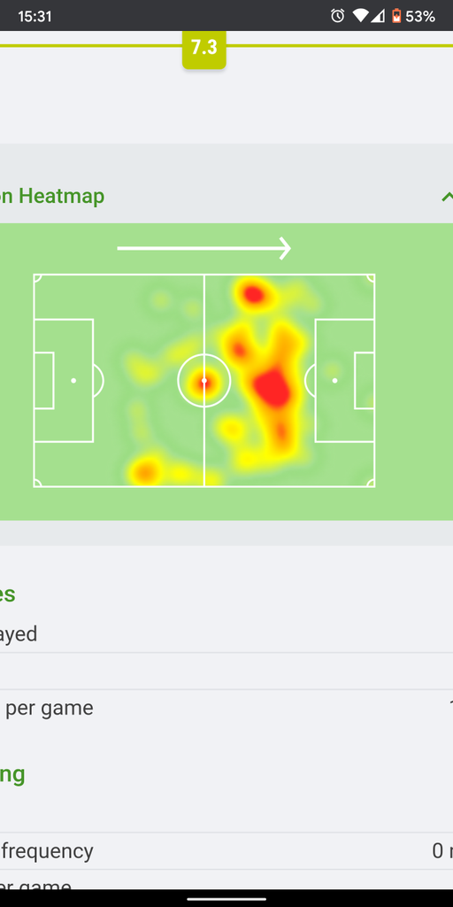Tap the battery icon showing 53%

pos(396,16)
